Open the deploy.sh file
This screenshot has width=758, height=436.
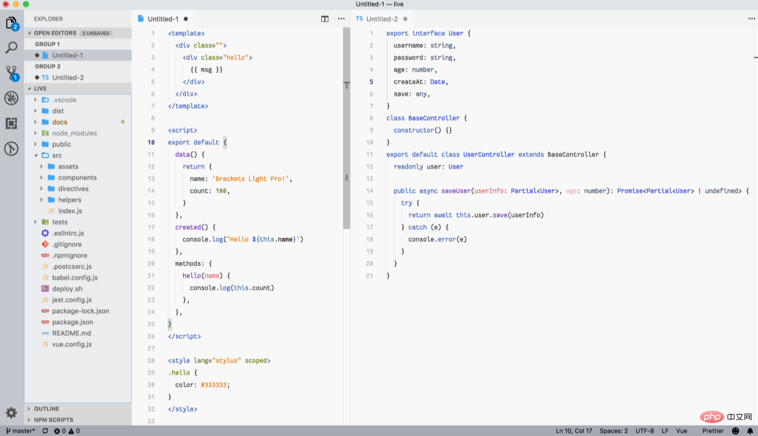pyautogui.click(x=78, y=289)
